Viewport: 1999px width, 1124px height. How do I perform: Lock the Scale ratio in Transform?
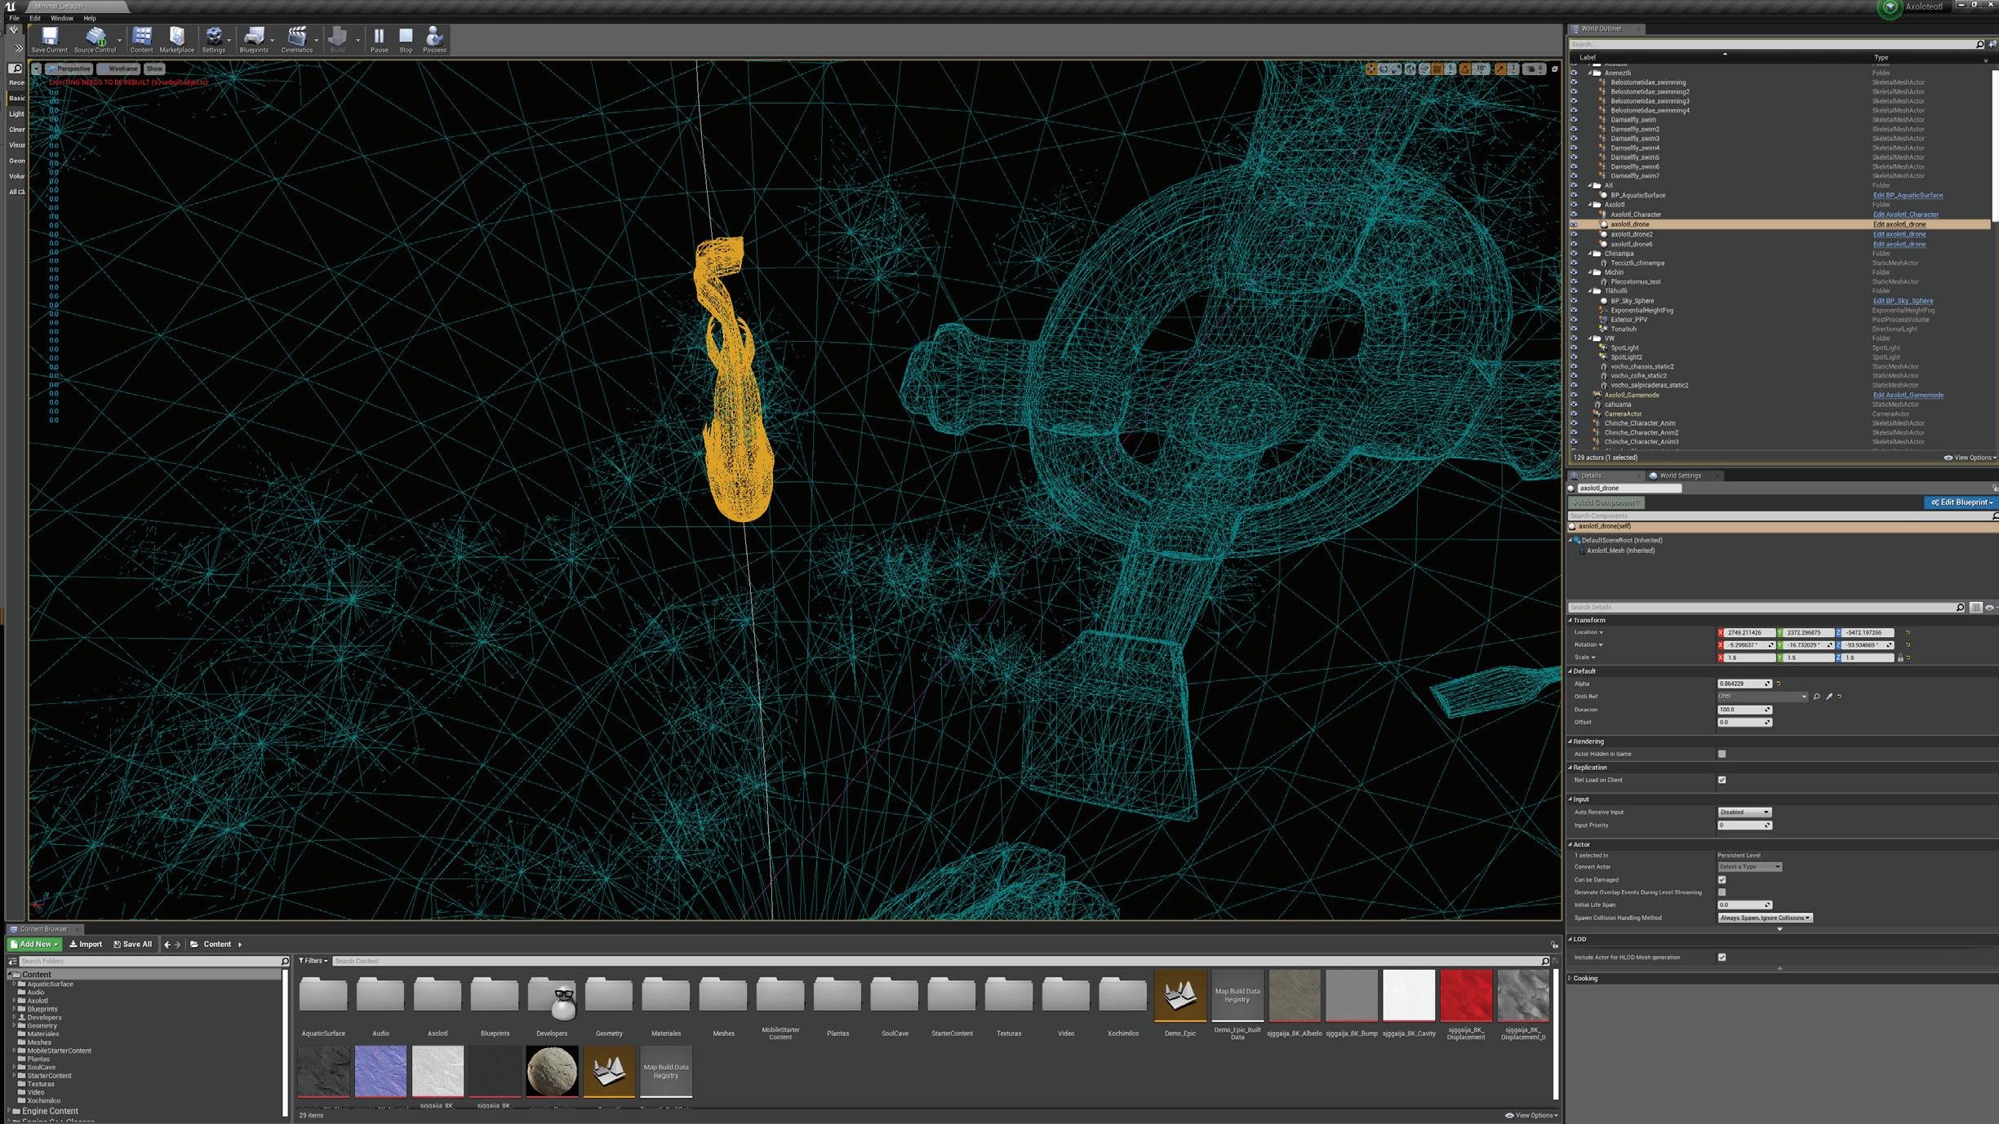(x=1900, y=657)
